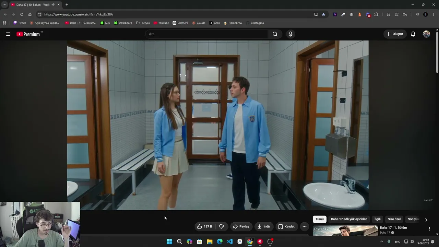Viewport: 439px width, 247px height.
Task: Open the color picker eyedropper extension
Action: pos(343,14)
